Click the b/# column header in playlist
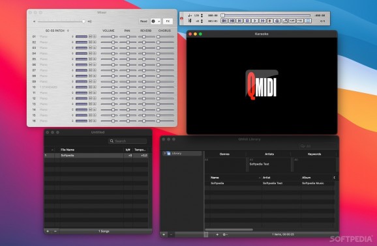Viewport: 377px width, 246px height. 128,150
